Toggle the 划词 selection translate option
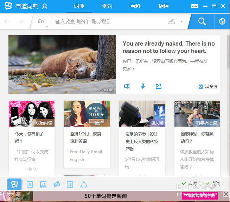230x202 pixels. point(213,183)
